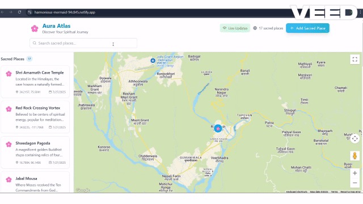Click the Narendra Nagar label on the map
The height and width of the screenshot is (204, 363).
coord(222,92)
